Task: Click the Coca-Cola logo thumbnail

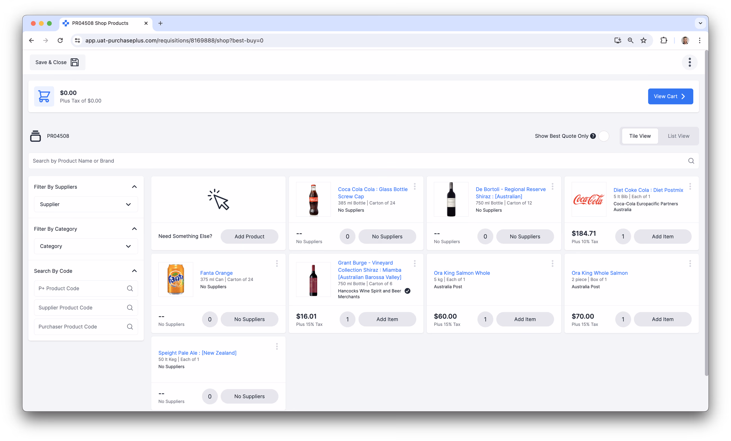Action: [x=589, y=199]
